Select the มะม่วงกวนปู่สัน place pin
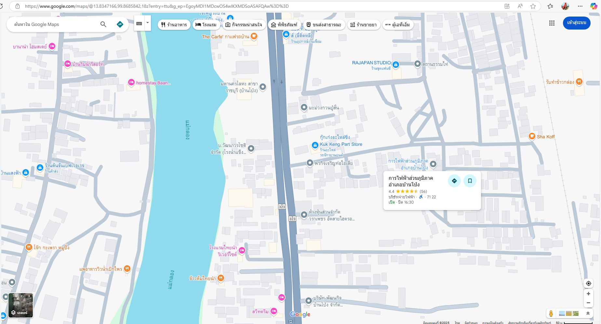601x324 pixels. click(x=304, y=107)
